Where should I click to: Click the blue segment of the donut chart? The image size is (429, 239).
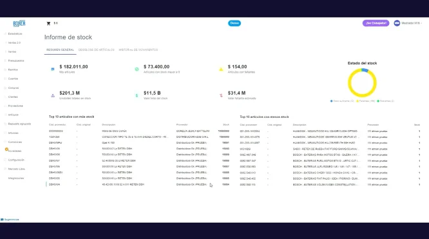pos(365,70)
